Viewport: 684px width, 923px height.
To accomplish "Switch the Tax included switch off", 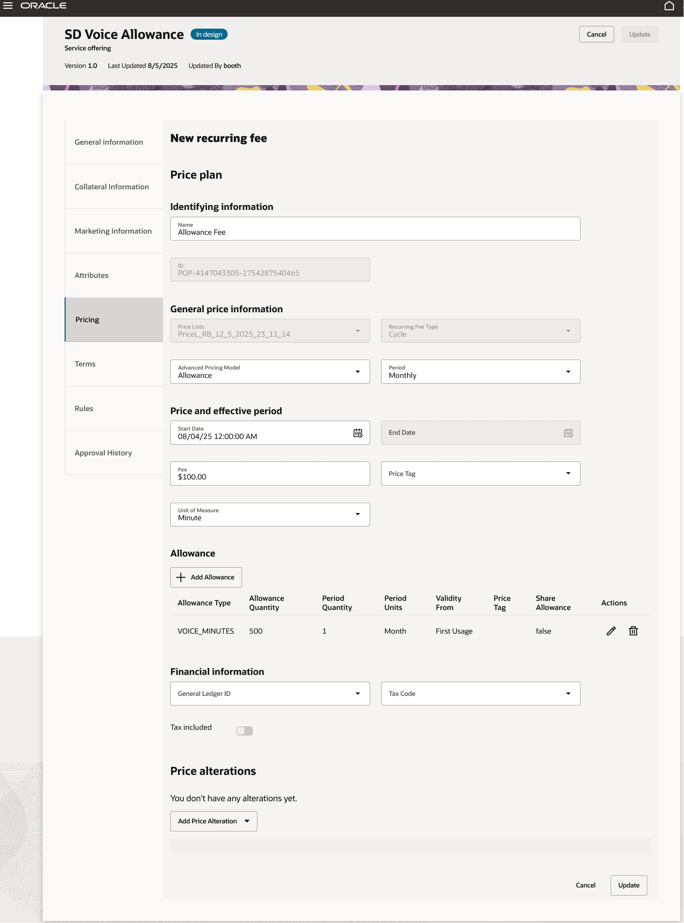I will coord(244,731).
